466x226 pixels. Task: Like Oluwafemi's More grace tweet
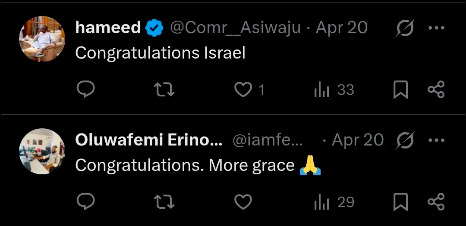[x=243, y=201]
